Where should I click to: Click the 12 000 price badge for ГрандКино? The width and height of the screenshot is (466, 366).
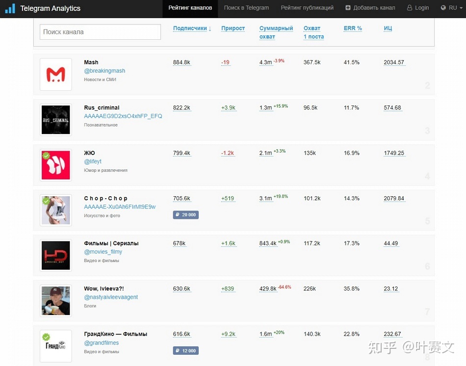(186, 350)
